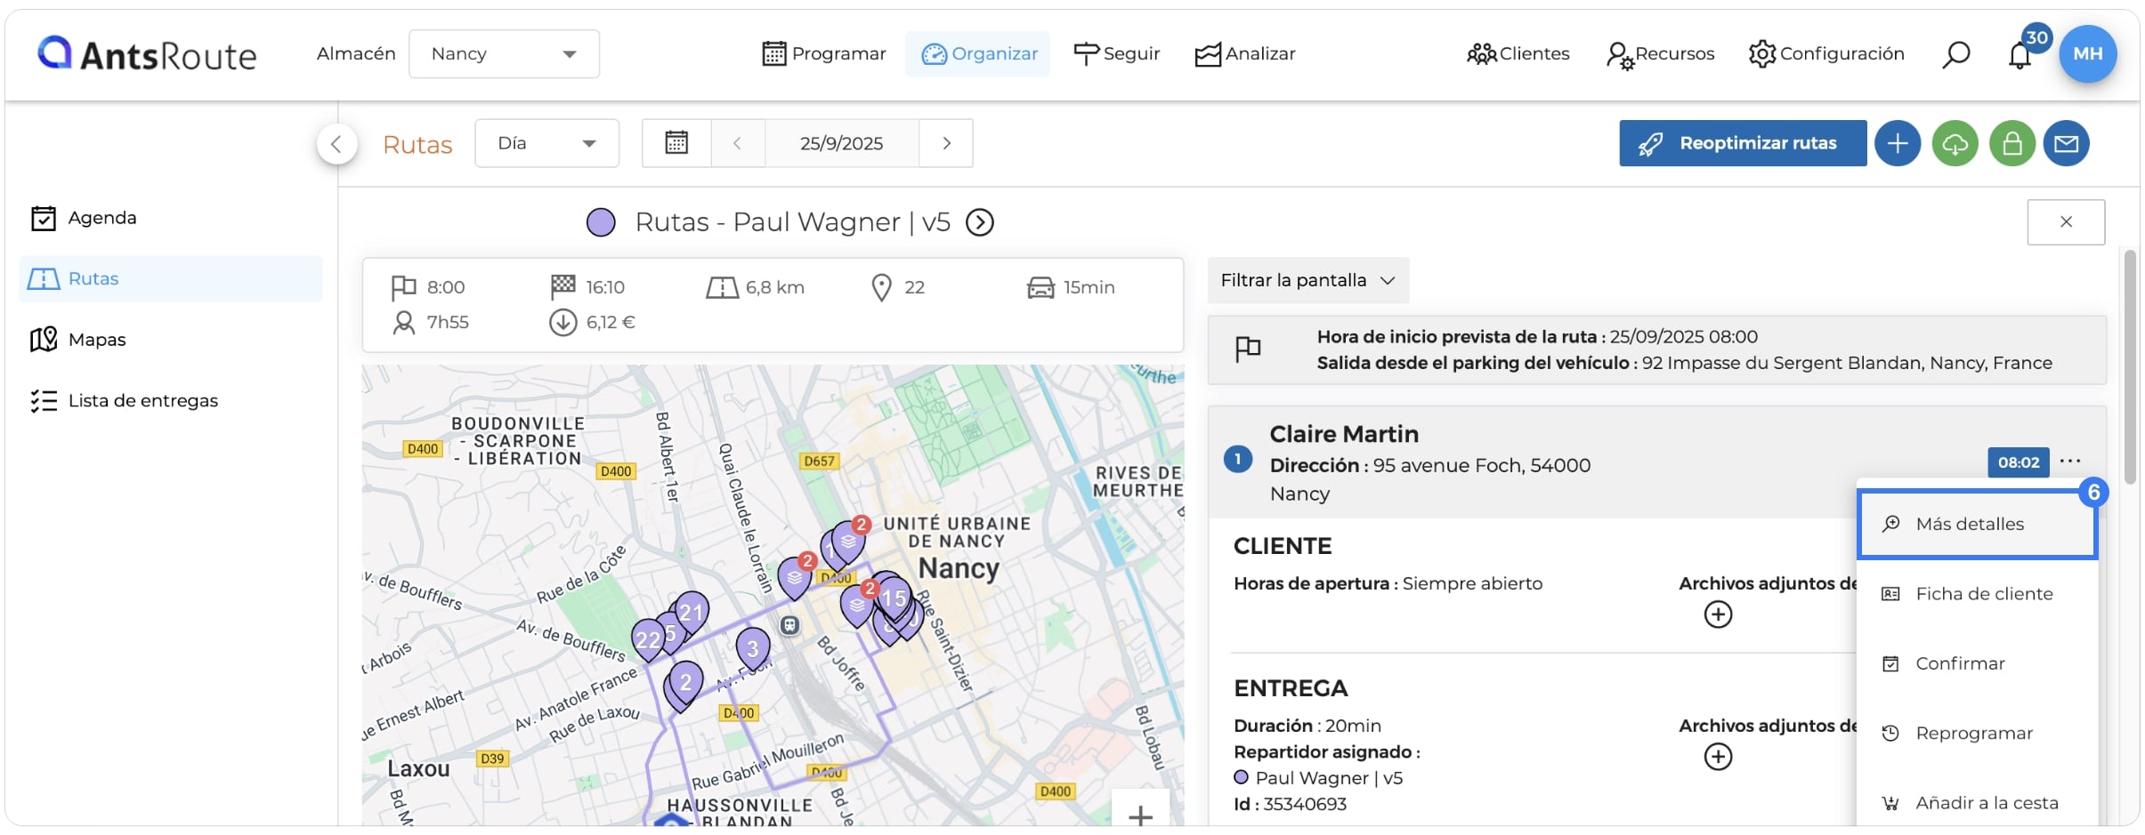Open notifications bell with 30 badge
Screen dimensions: 2145x835
coord(2020,53)
